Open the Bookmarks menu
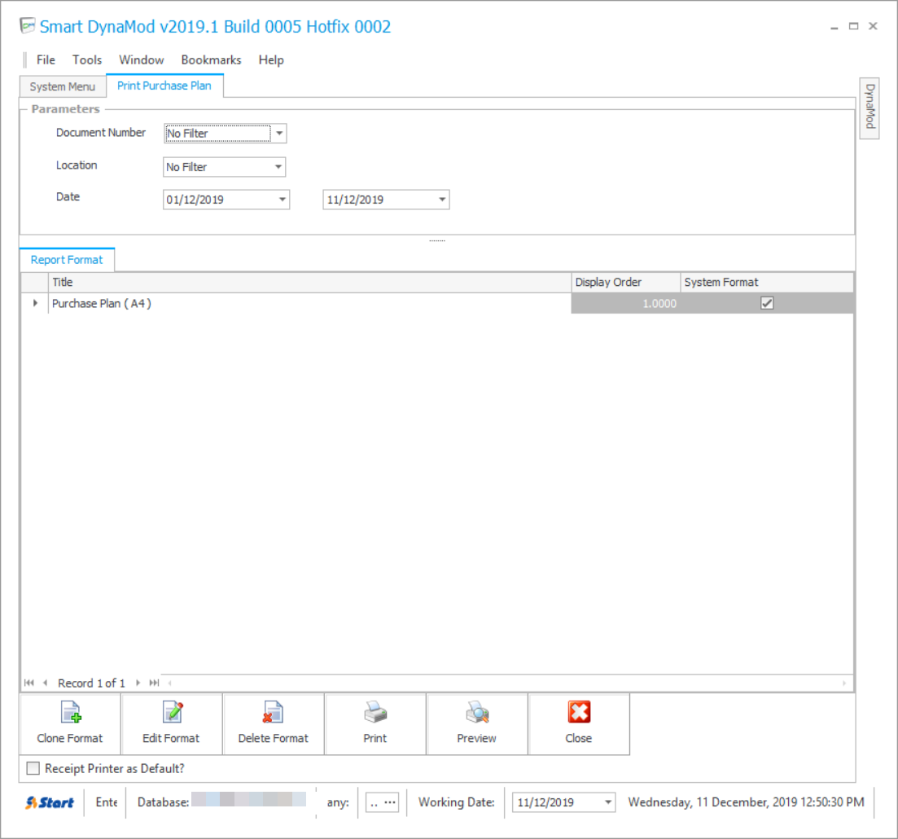The image size is (898, 839). tap(212, 59)
